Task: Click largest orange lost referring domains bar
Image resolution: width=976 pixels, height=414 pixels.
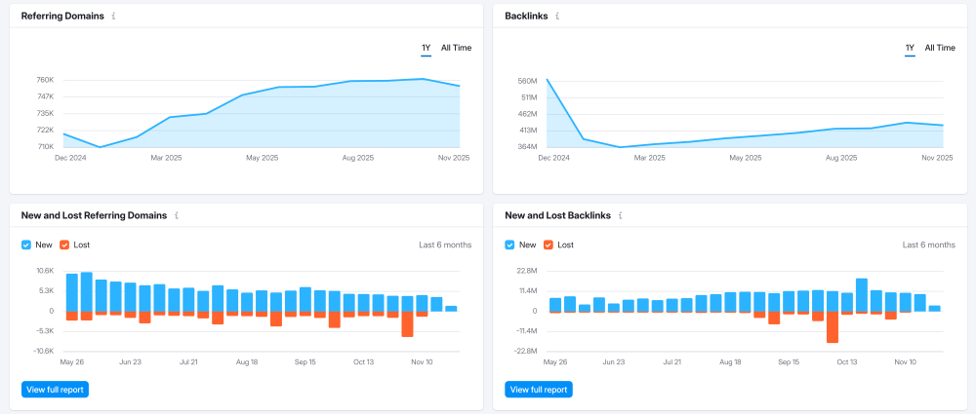Action: 407,323
